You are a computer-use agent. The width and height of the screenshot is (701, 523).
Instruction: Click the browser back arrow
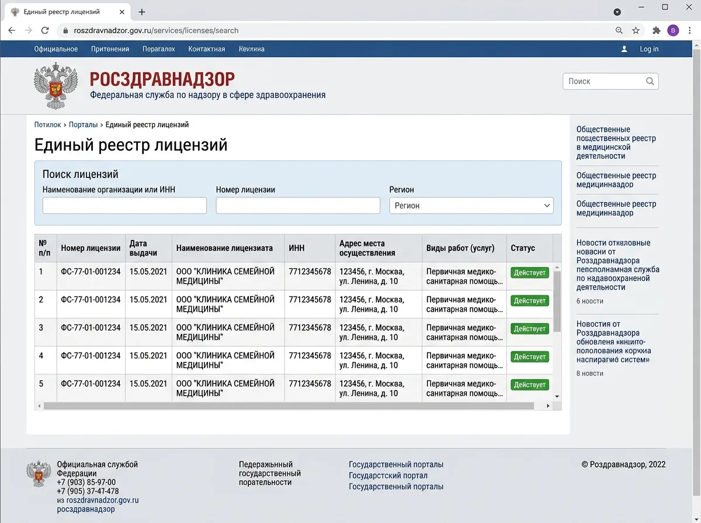pos(12,30)
